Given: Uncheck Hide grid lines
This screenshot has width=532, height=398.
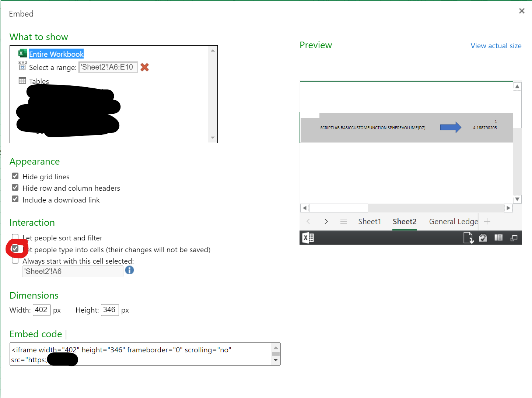Looking at the screenshot, I should (15, 176).
